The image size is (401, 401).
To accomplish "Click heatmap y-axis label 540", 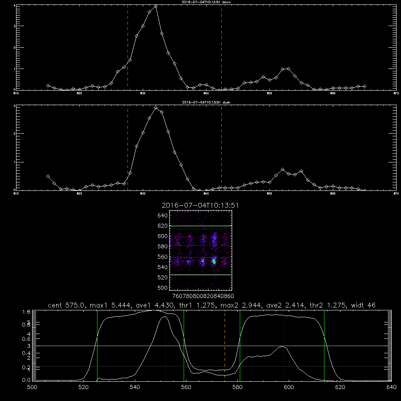I will [163, 267].
